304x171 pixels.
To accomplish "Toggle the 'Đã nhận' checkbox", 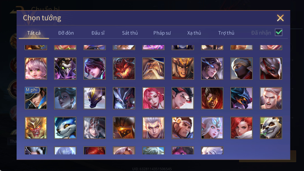I will [279, 32].
